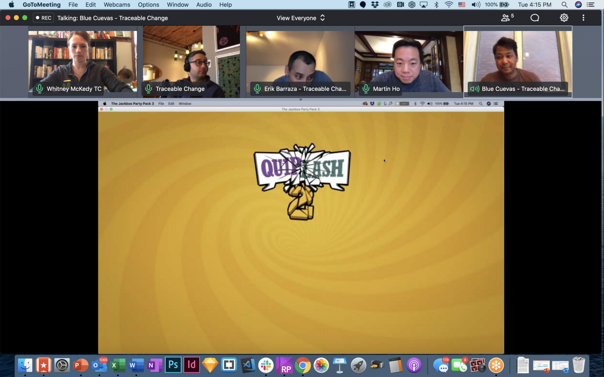Screen dimensions: 604x377
Task: Open the Edit menu
Action: (91, 4)
